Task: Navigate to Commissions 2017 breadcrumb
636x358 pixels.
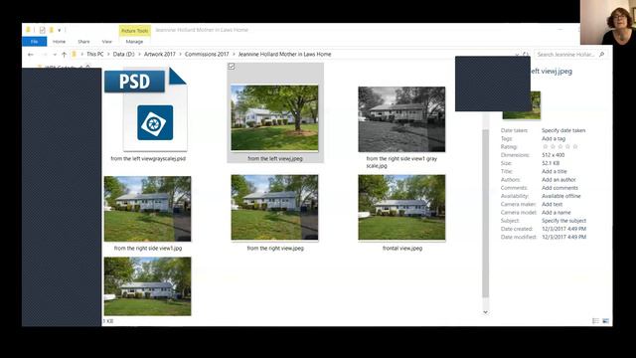Action: pyautogui.click(x=207, y=54)
